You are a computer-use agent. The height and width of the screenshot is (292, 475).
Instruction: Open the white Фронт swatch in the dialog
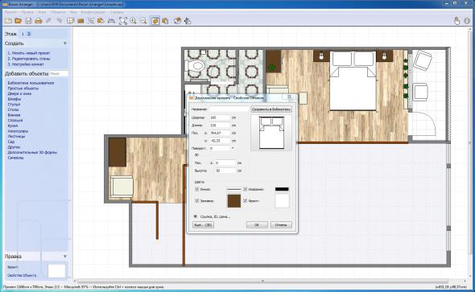[x=282, y=201]
